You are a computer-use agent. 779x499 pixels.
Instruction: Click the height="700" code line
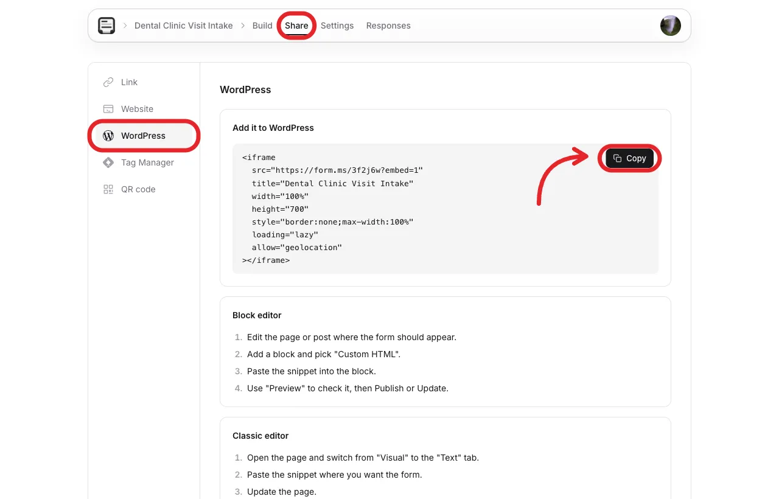click(x=280, y=209)
